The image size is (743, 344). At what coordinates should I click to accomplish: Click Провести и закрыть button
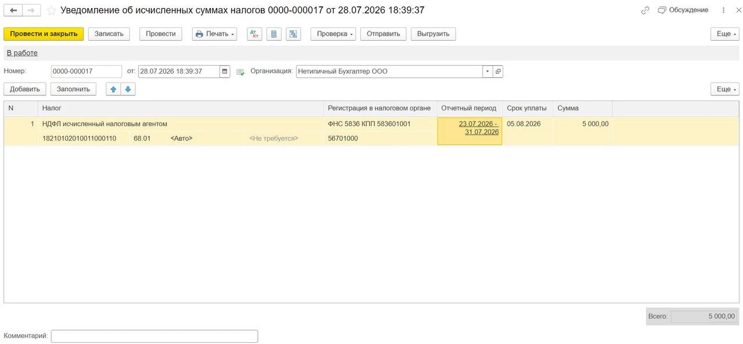click(x=44, y=34)
